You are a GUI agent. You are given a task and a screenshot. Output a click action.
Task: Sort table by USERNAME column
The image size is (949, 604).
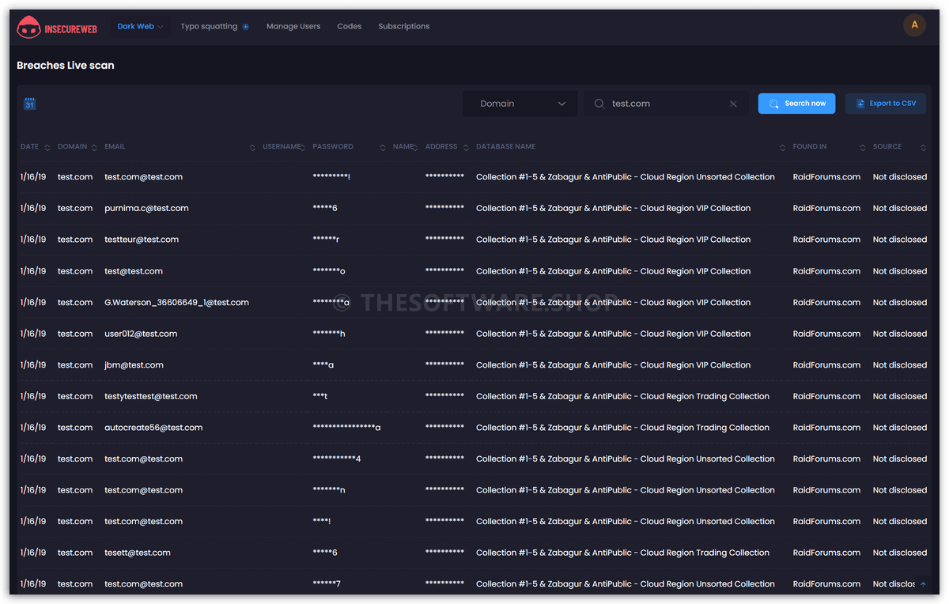click(302, 147)
